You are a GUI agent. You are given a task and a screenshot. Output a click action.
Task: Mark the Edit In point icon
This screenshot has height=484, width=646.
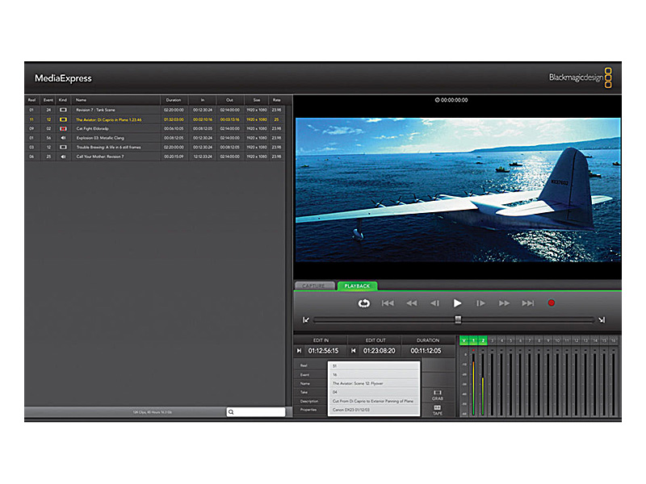click(299, 351)
